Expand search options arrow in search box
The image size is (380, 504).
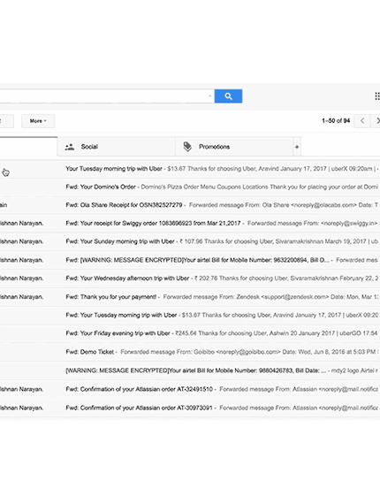pyautogui.click(x=209, y=95)
